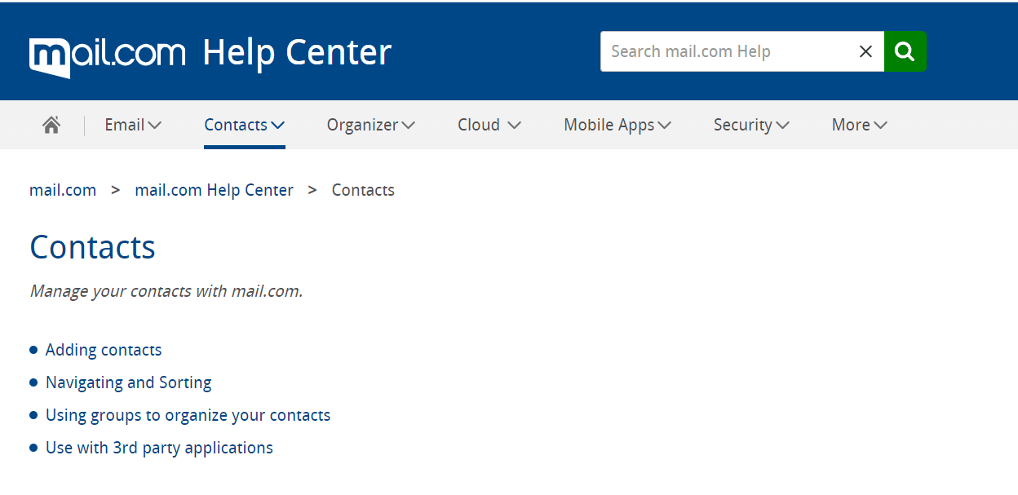Open the Cloud dropdown chevron
Screen dimensions: 1018x495
point(514,125)
